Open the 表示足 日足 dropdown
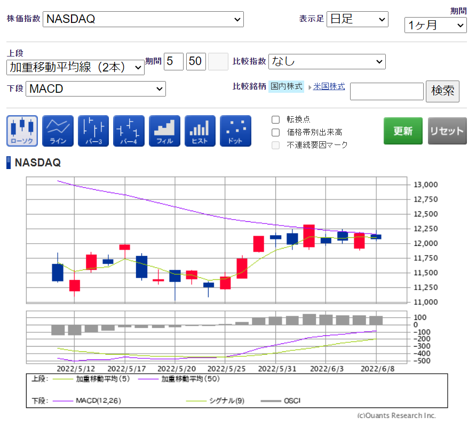The height and width of the screenshot is (425, 476). (x=357, y=19)
